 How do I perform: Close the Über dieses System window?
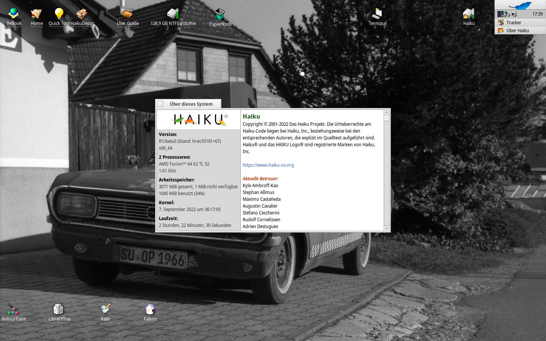tap(160, 104)
